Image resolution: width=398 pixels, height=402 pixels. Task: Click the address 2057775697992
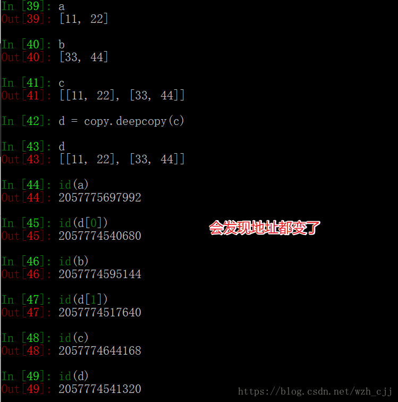(100, 197)
